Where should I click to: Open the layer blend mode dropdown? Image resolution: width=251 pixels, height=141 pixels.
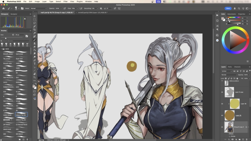228,75
